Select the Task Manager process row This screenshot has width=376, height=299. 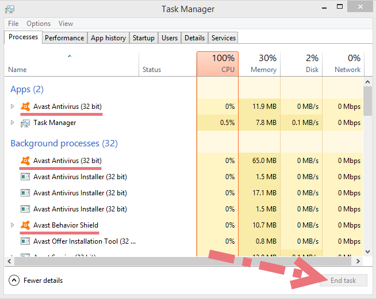click(x=183, y=123)
